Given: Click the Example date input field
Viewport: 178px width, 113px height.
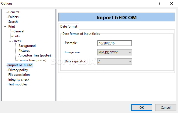Looking at the screenshot, I should tap(114, 43).
